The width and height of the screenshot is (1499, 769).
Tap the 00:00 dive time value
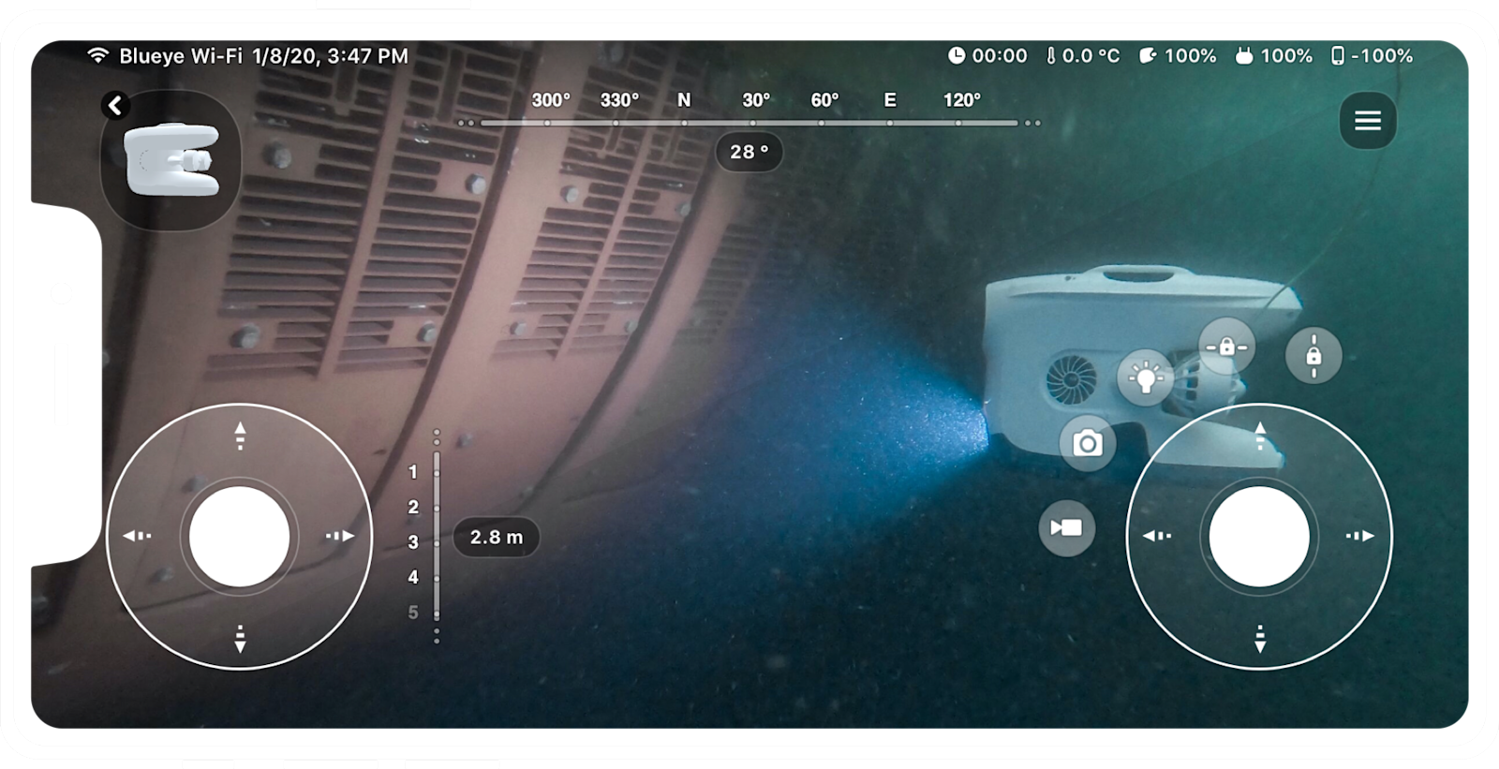1000,56
